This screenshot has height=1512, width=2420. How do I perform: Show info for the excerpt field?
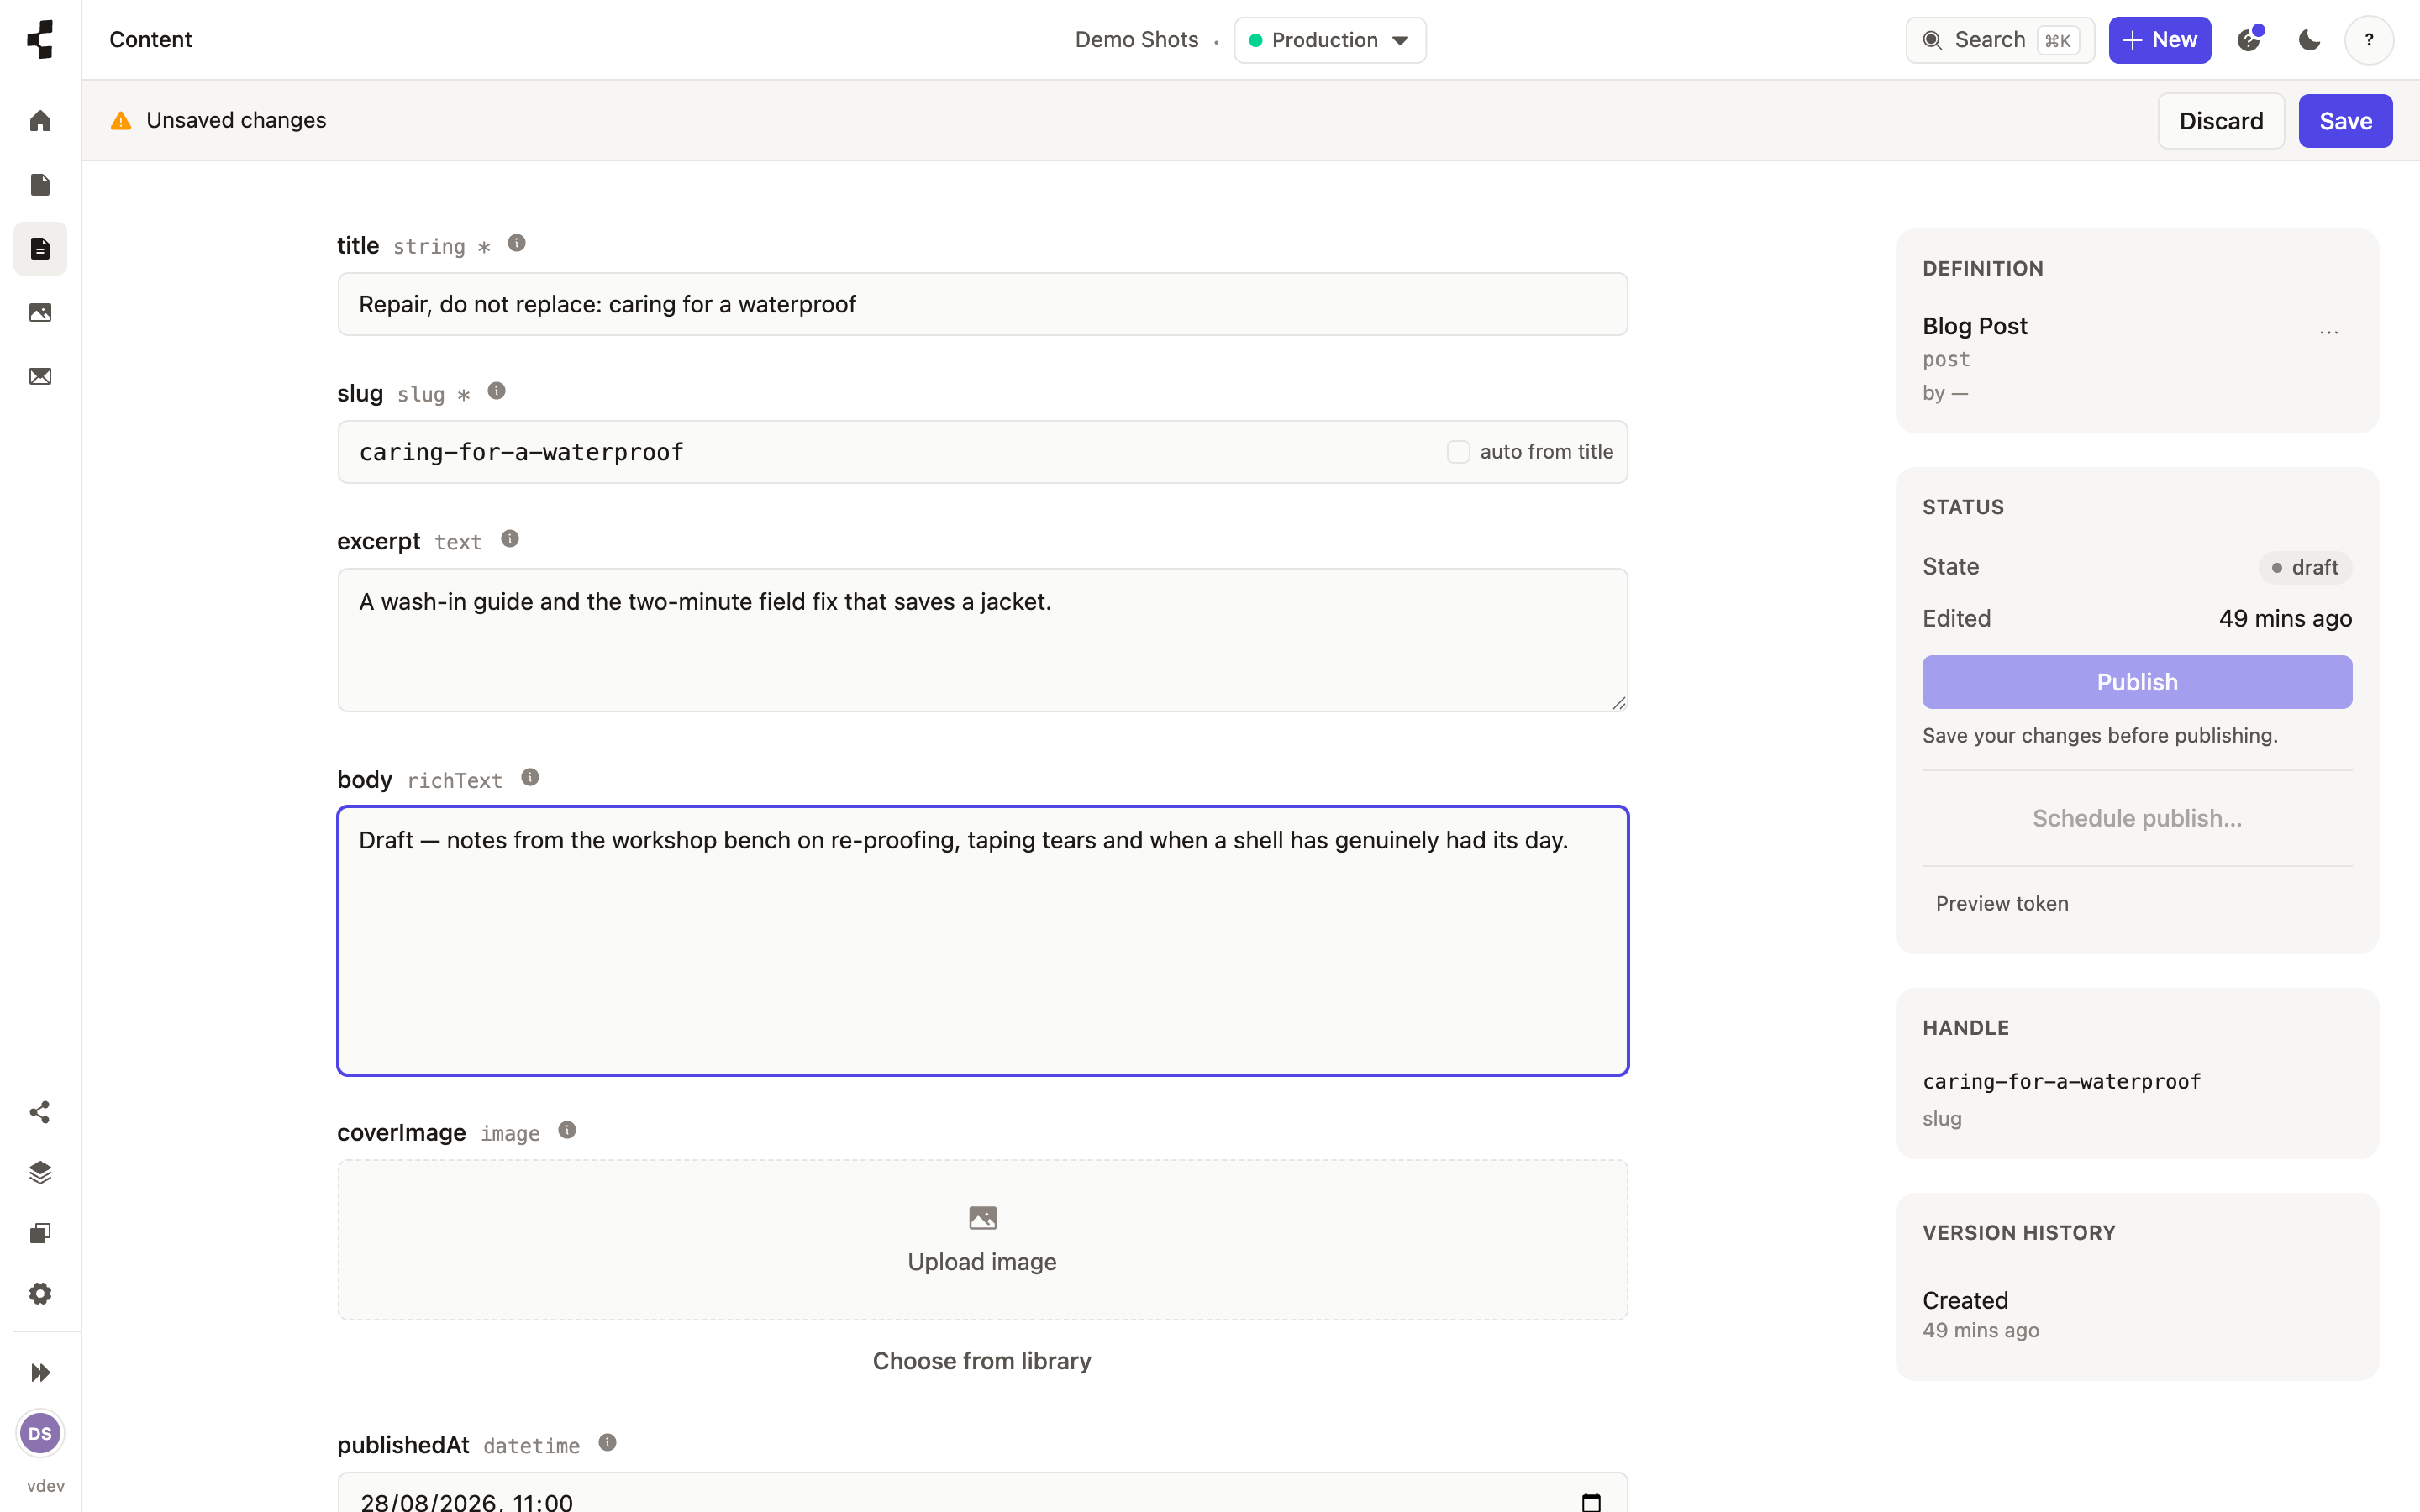[x=510, y=539]
